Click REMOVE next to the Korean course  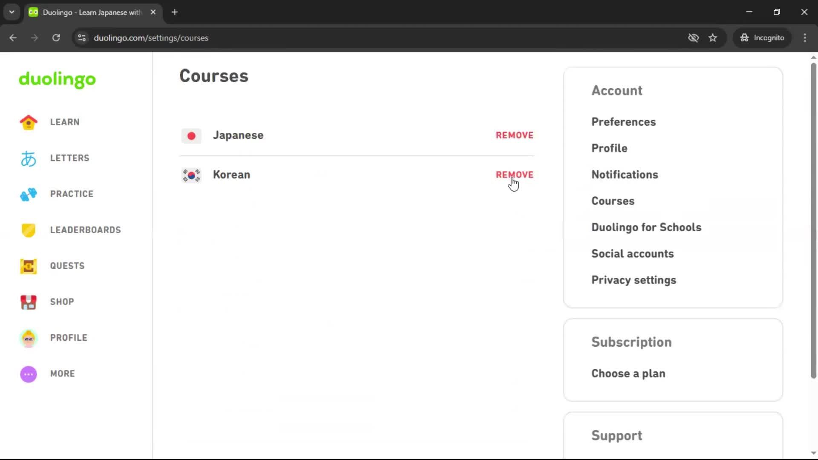tap(514, 175)
